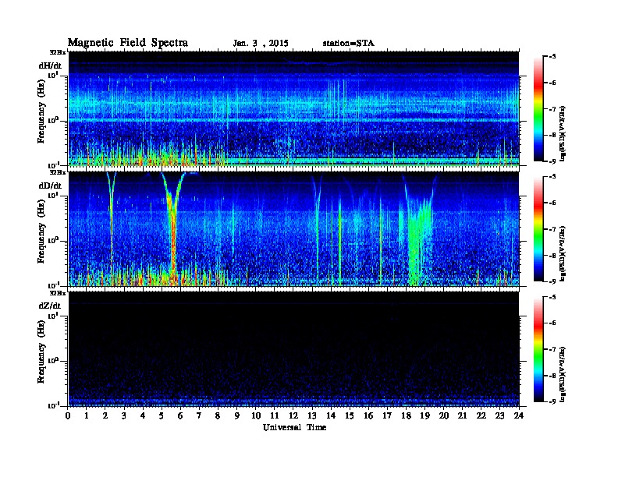618x477 pixels.
Task: Click hour tick label "24" on the time axis
Action: [x=519, y=415]
